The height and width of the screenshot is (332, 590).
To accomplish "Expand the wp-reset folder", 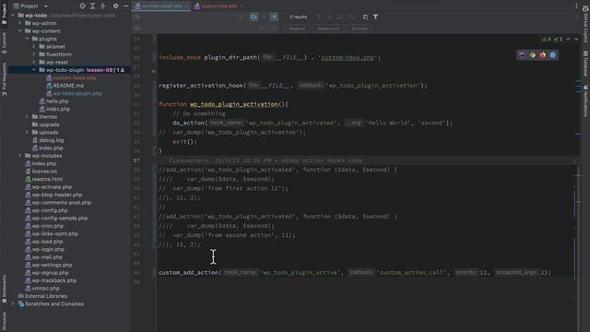I will coord(34,62).
